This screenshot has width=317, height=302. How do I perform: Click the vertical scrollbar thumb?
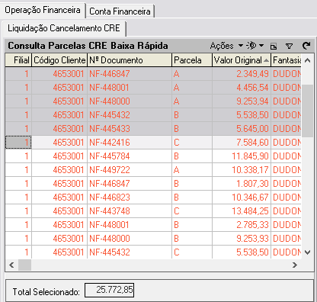(308, 111)
